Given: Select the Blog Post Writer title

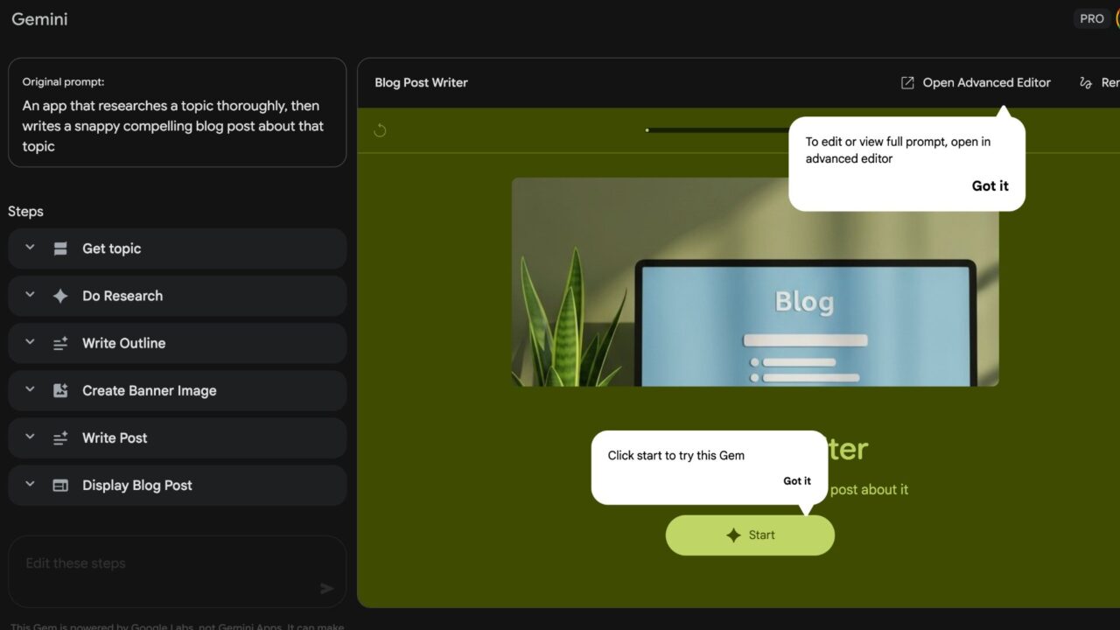Looking at the screenshot, I should click(x=421, y=82).
